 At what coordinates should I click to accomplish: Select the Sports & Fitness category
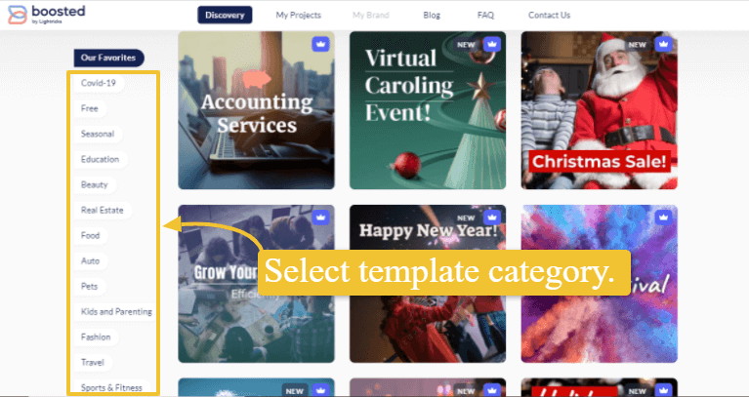pos(111,387)
